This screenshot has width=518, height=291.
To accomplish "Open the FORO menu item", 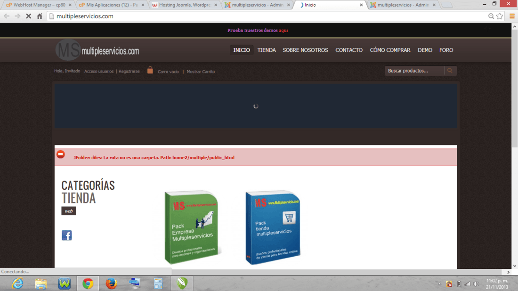I will 446,50.
